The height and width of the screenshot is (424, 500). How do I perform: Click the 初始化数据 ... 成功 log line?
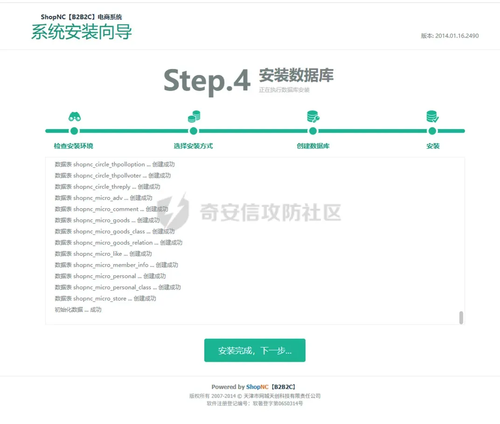click(x=78, y=310)
